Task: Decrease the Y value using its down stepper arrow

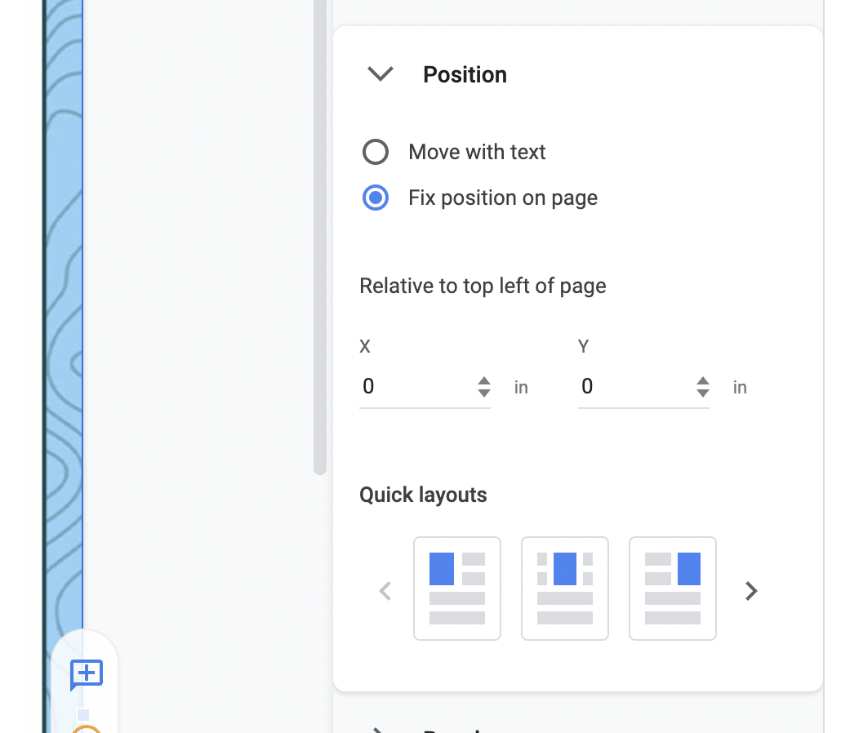Action: pyautogui.click(x=703, y=393)
